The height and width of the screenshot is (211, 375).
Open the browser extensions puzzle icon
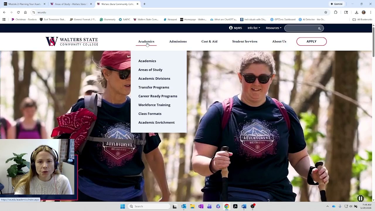click(x=336, y=12)
